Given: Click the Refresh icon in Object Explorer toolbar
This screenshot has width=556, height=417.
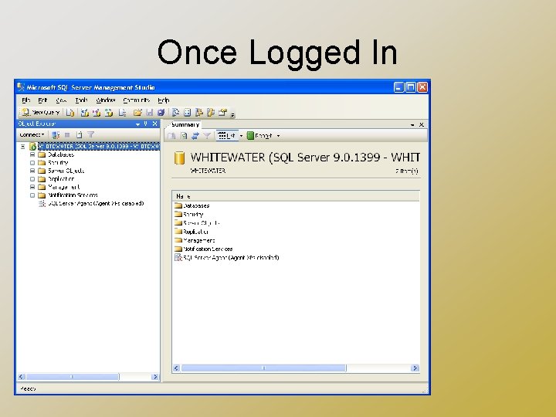Looking at the screenshot, I should [79, 134].
